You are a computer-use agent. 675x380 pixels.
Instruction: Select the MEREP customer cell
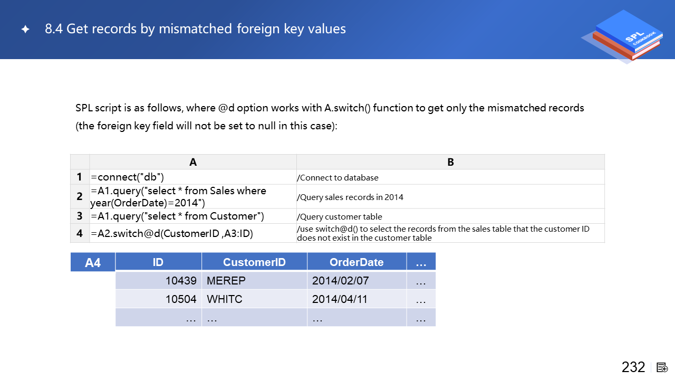click(254, 281)
